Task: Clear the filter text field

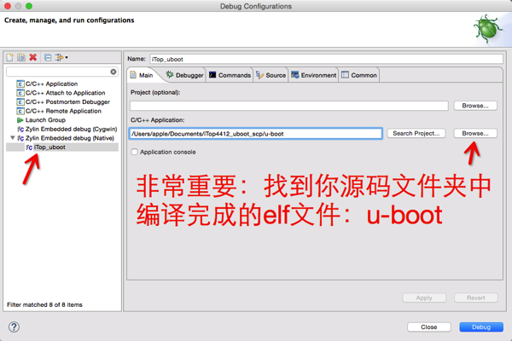Action: tap(113, 72)
